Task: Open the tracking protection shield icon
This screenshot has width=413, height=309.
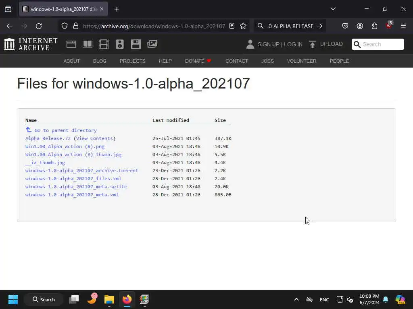Action: [x=65, y=26]
